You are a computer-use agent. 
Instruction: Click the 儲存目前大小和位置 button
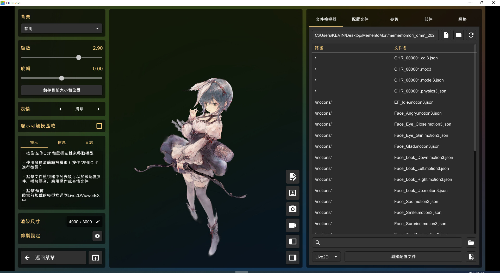[x=61, y=90]
